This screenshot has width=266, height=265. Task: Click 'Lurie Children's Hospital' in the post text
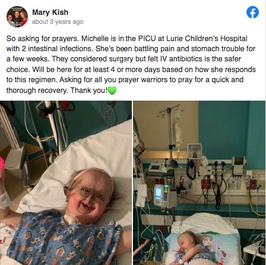coord(207,38)
